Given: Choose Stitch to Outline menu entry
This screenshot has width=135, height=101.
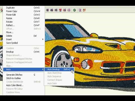Looking at the screenshot, I should pos(24,78).
